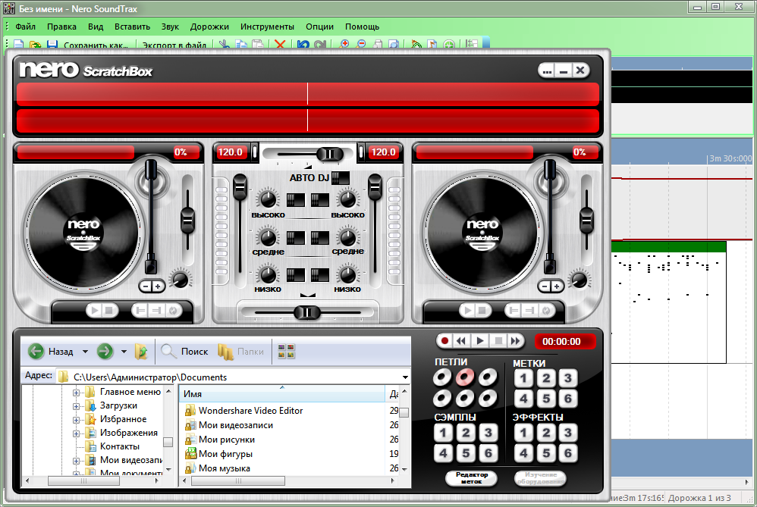Click the right deck plus pitch button
The image size is (757, 507).
tap(557, 286)
